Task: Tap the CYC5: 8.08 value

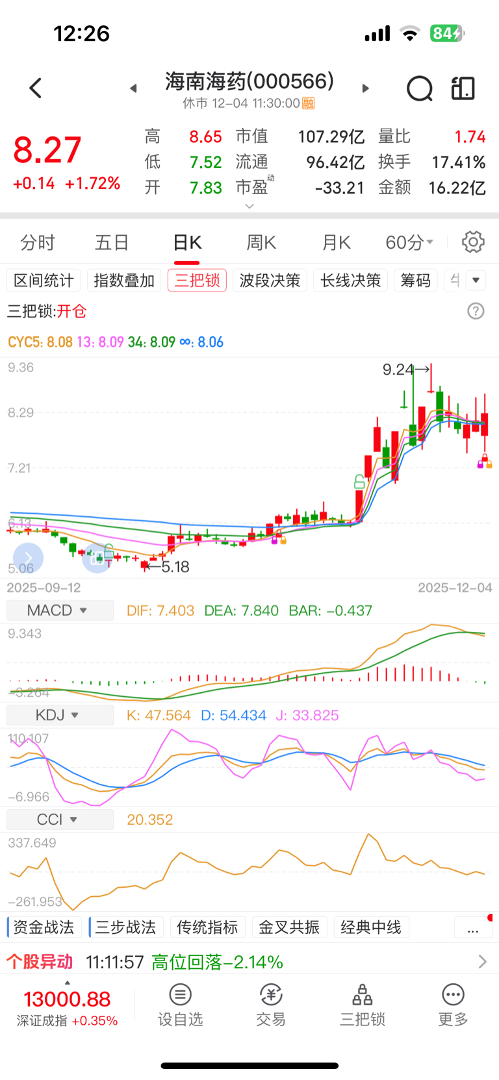Action: 40,342
